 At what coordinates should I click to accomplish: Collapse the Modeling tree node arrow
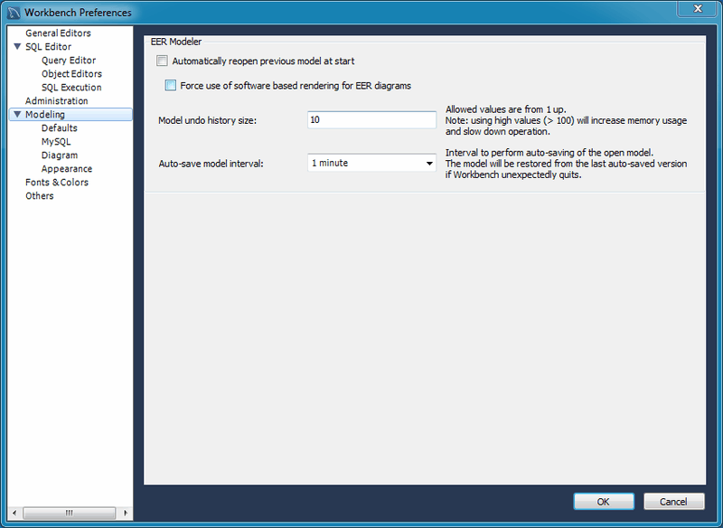tap(17, 114)
